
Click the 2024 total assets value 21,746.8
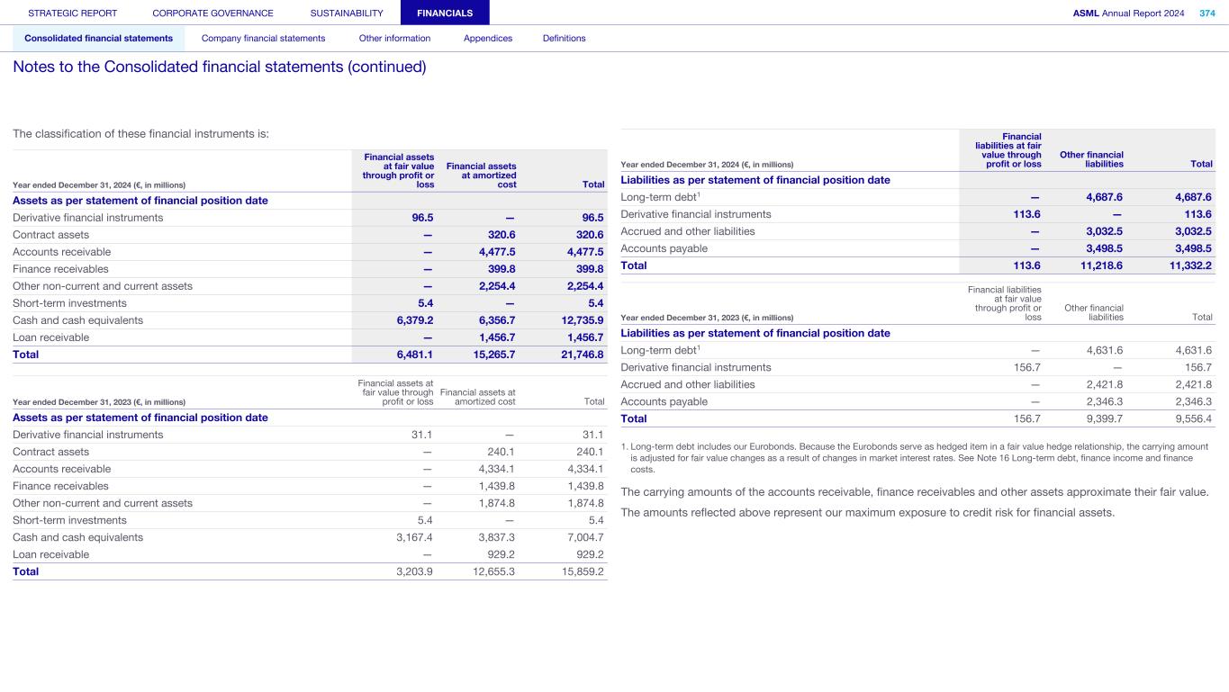point(581,355)
